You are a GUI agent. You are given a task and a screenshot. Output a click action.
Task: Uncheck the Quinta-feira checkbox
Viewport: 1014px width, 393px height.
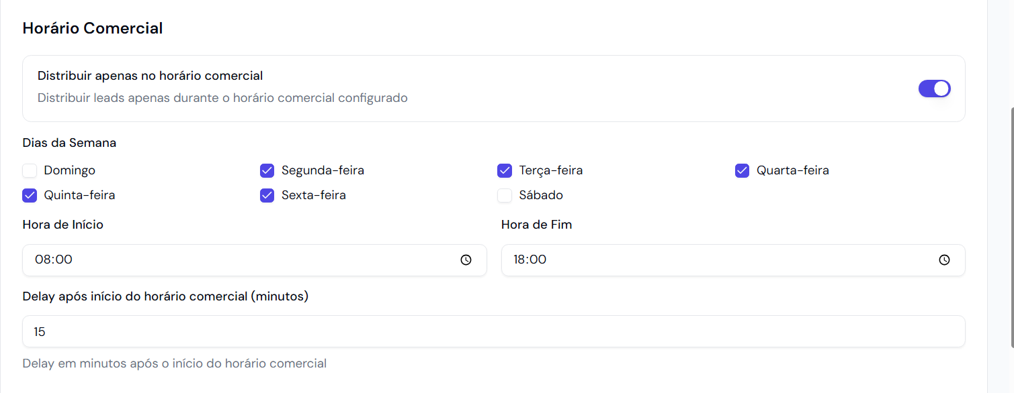click(x=30, y=196)
